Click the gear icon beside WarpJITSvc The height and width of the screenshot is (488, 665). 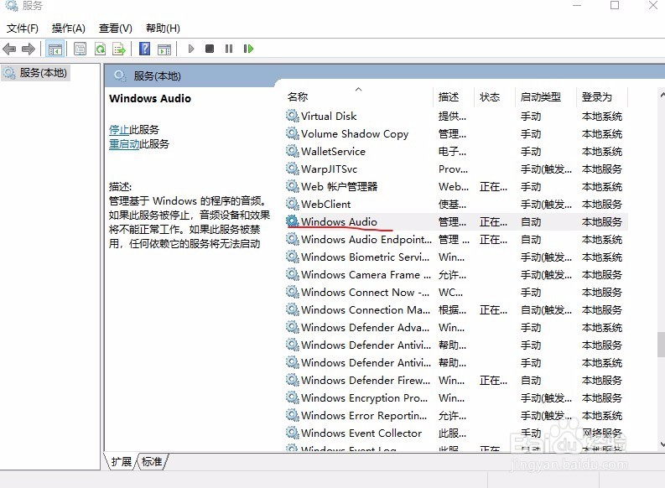292,169
